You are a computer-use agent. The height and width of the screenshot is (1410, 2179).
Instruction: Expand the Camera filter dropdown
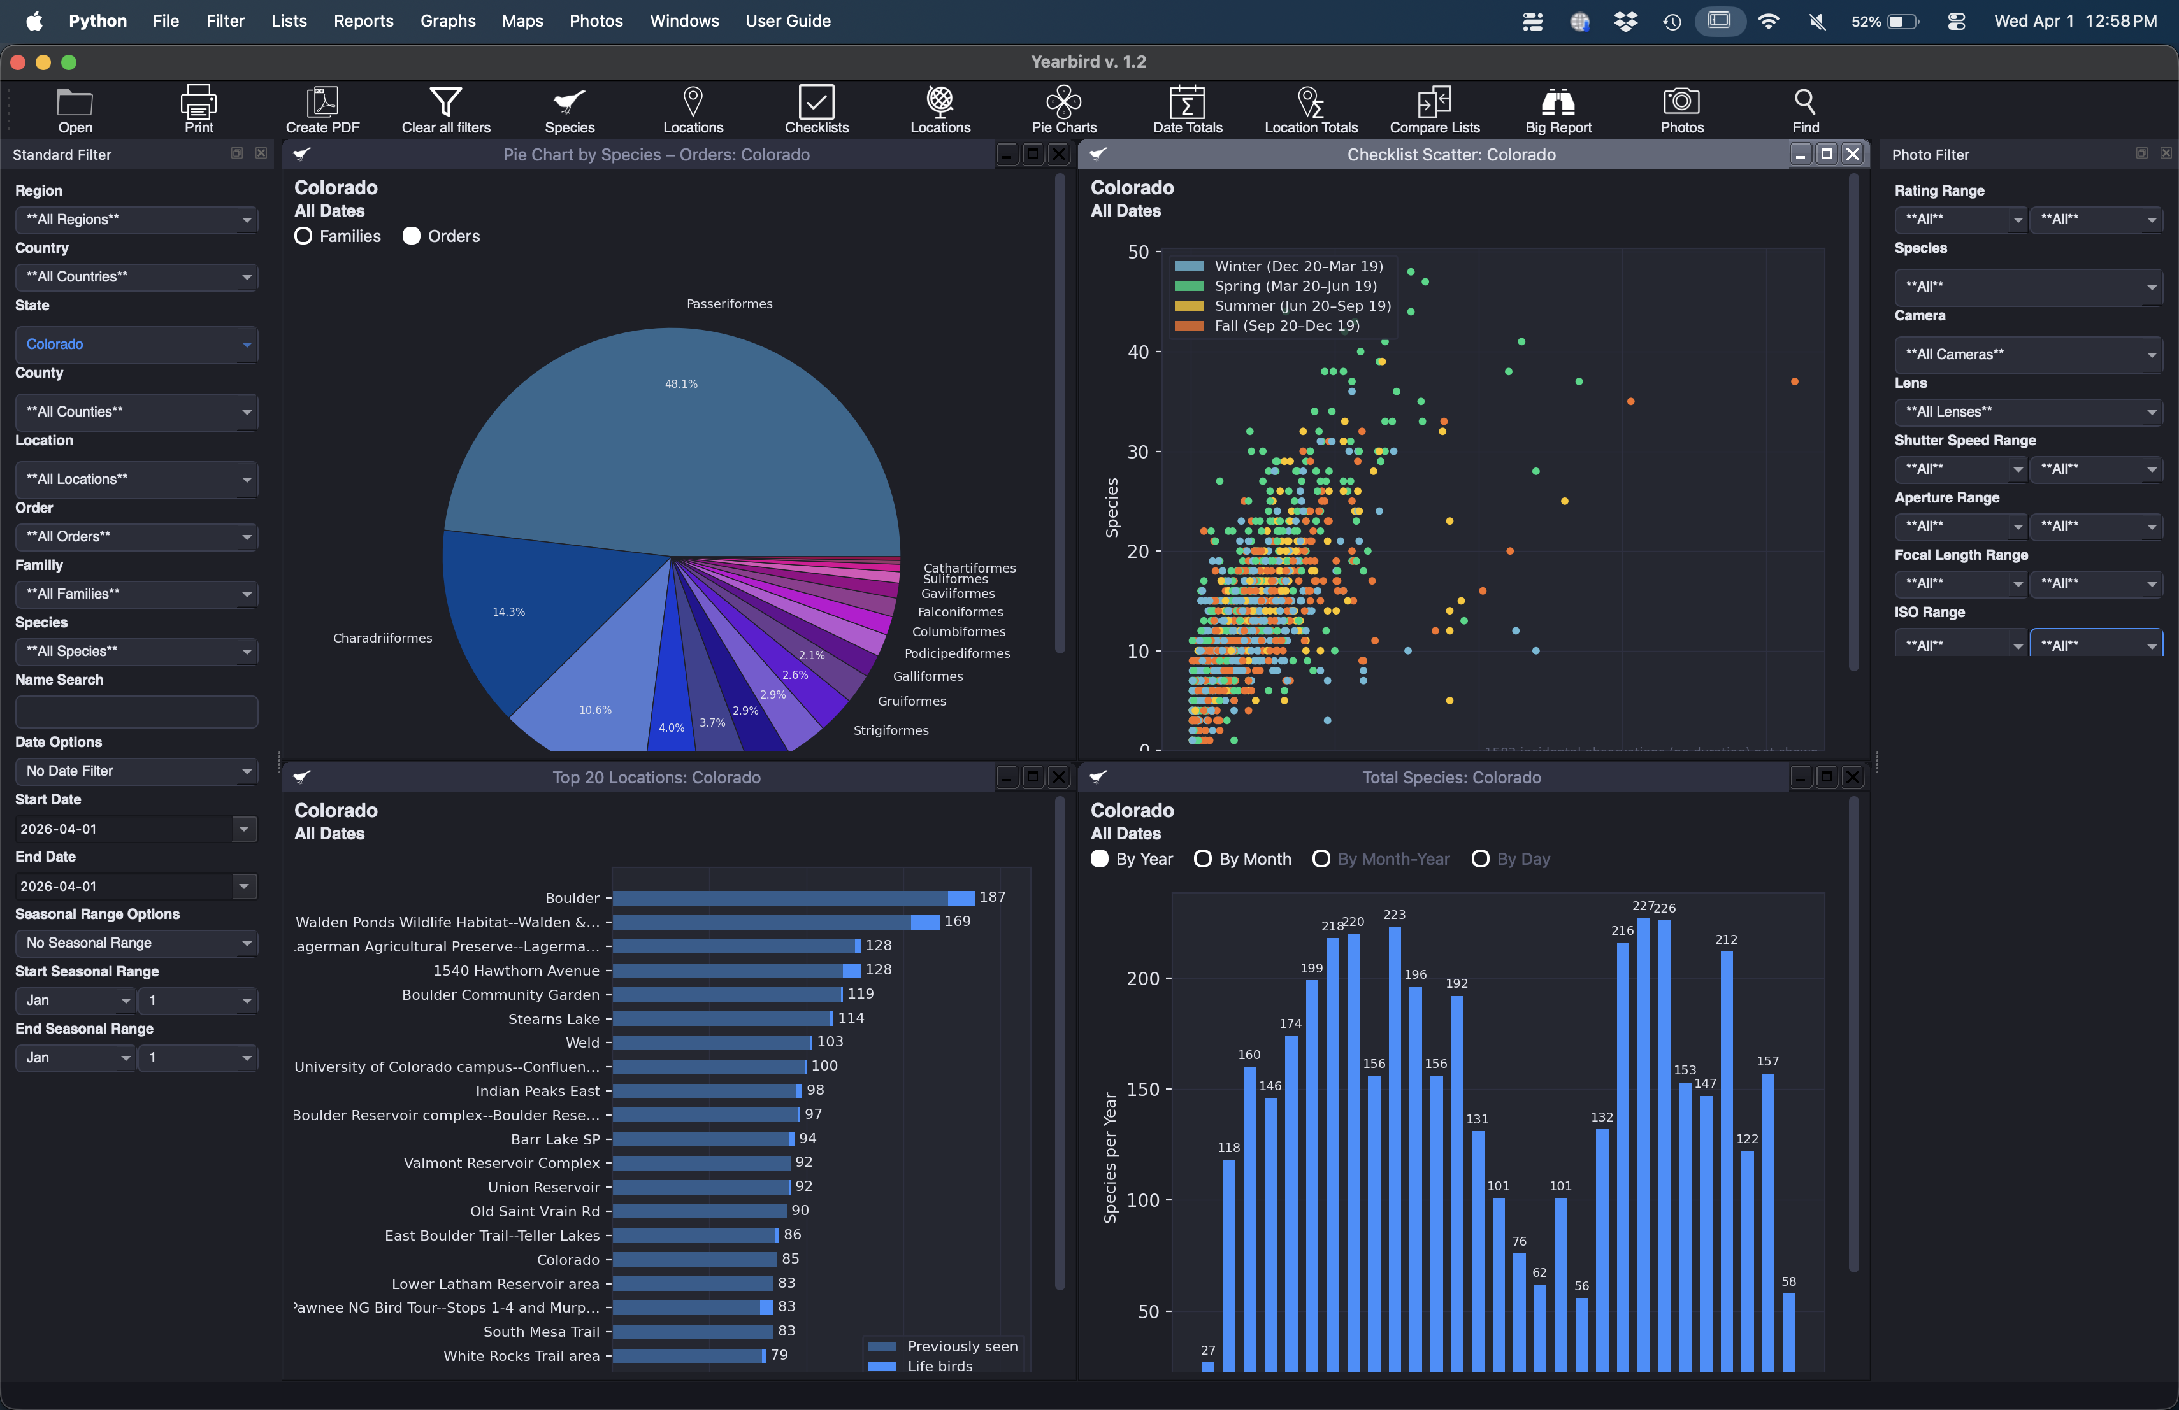[x=2027, y=354]
